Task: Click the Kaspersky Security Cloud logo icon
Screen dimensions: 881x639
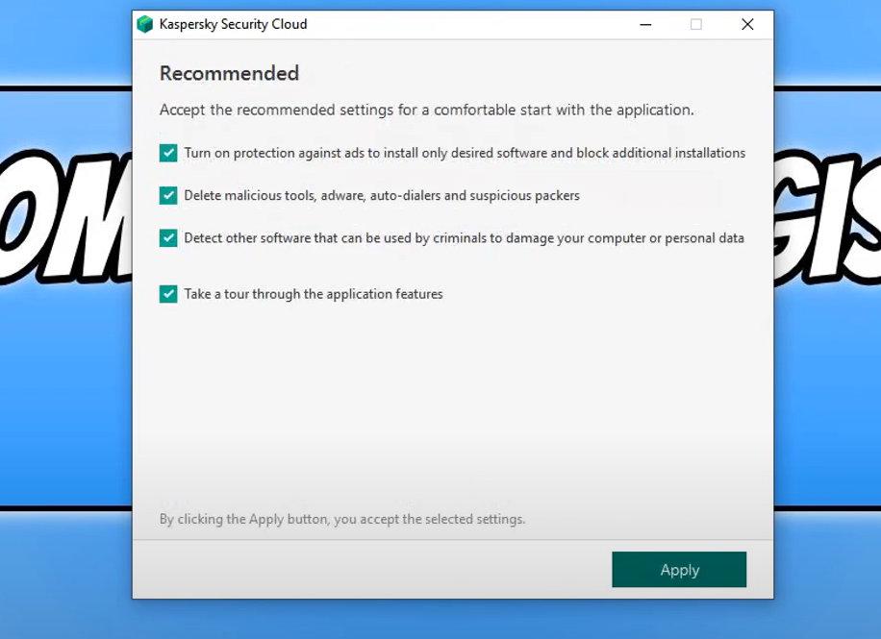Action: click(x=145, y=24)
